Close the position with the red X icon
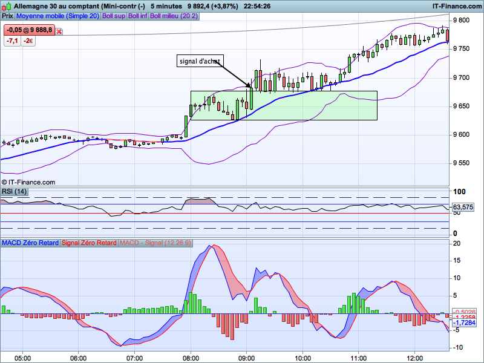The width and height of the screenshot is (484, 363). pos(59,31)
